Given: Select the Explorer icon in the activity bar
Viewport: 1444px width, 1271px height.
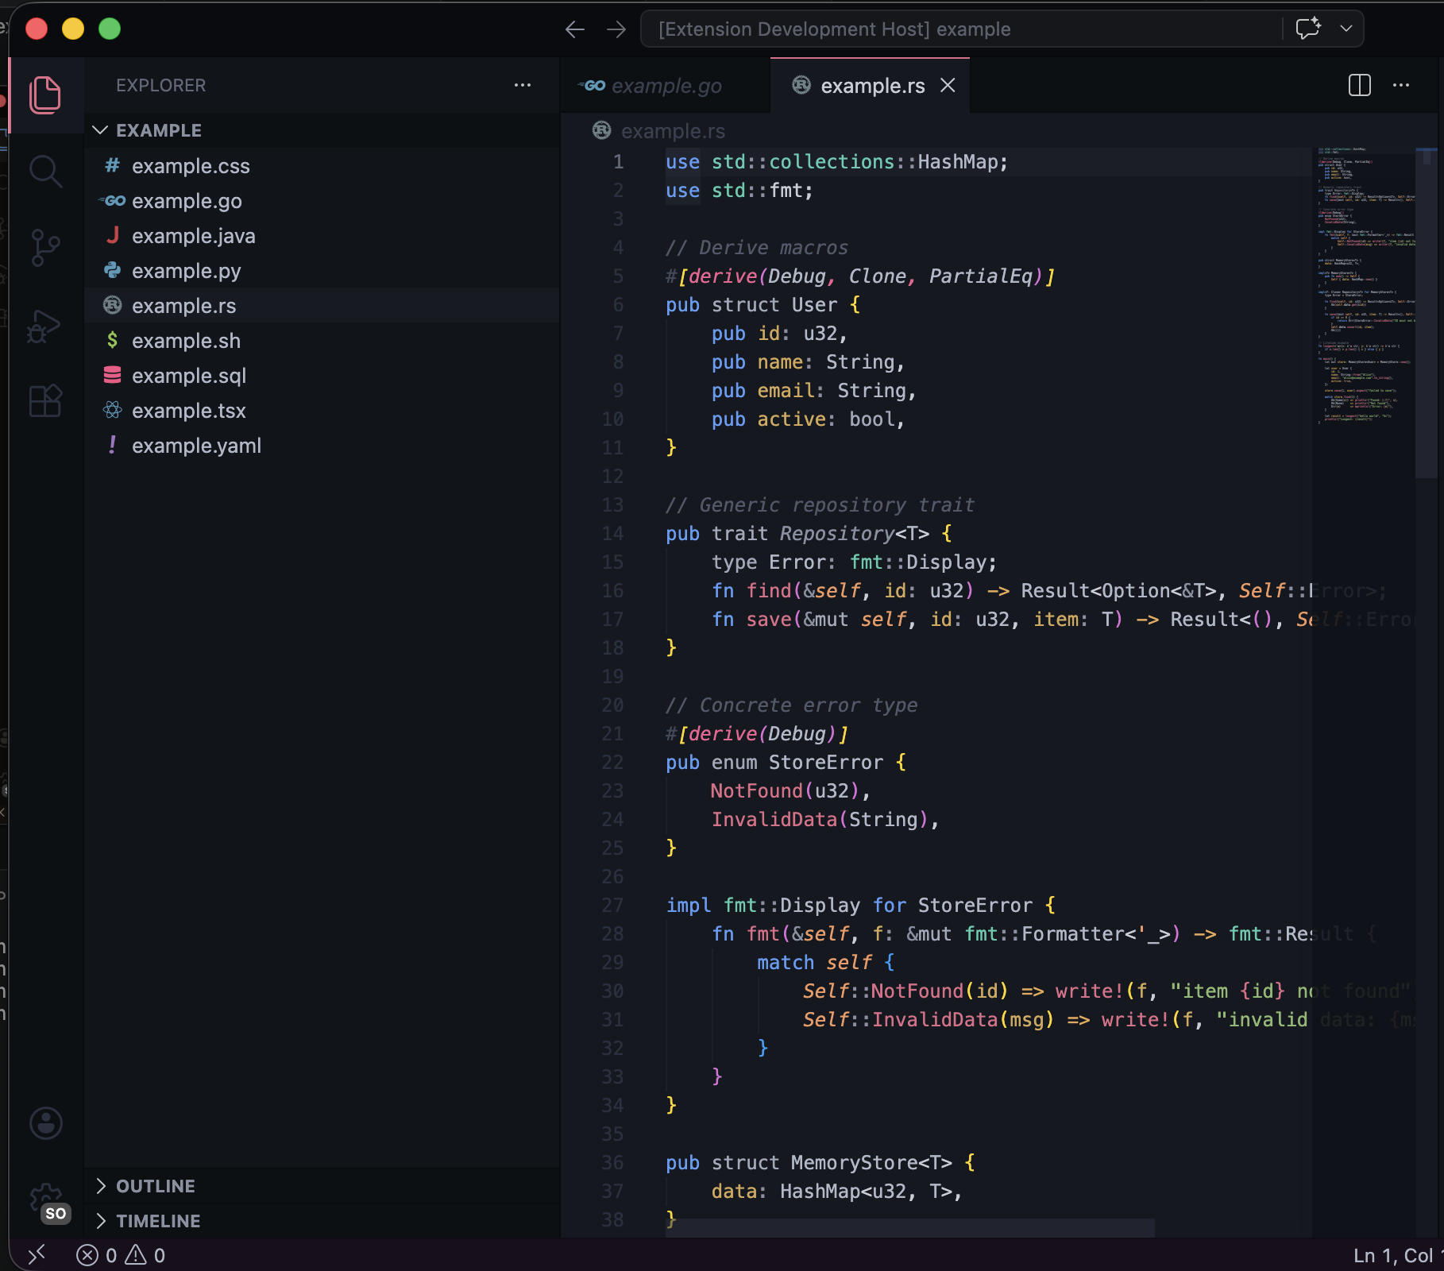Looking at the screenshot, I should coord(45,95).
